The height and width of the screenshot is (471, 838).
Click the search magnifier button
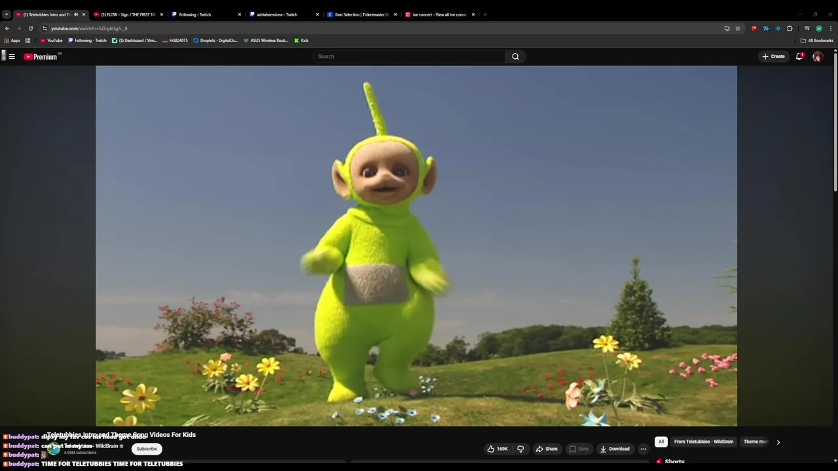515,56
